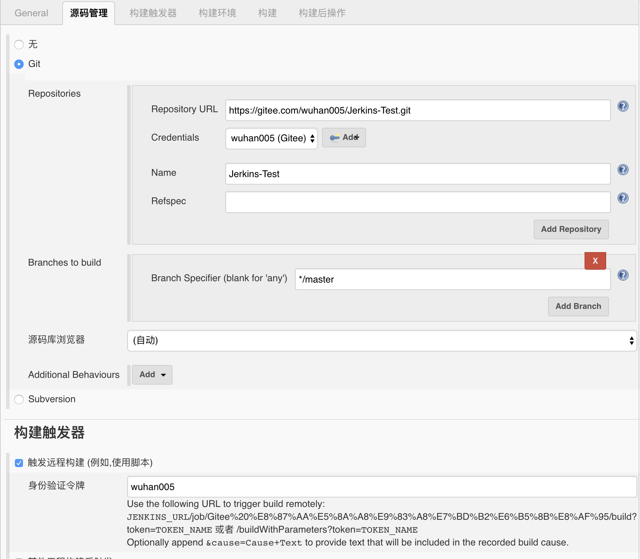Viewport: 640px width, 559px height.
Task: Choose Subversion as source control
Action: click(x=19, y=399)
